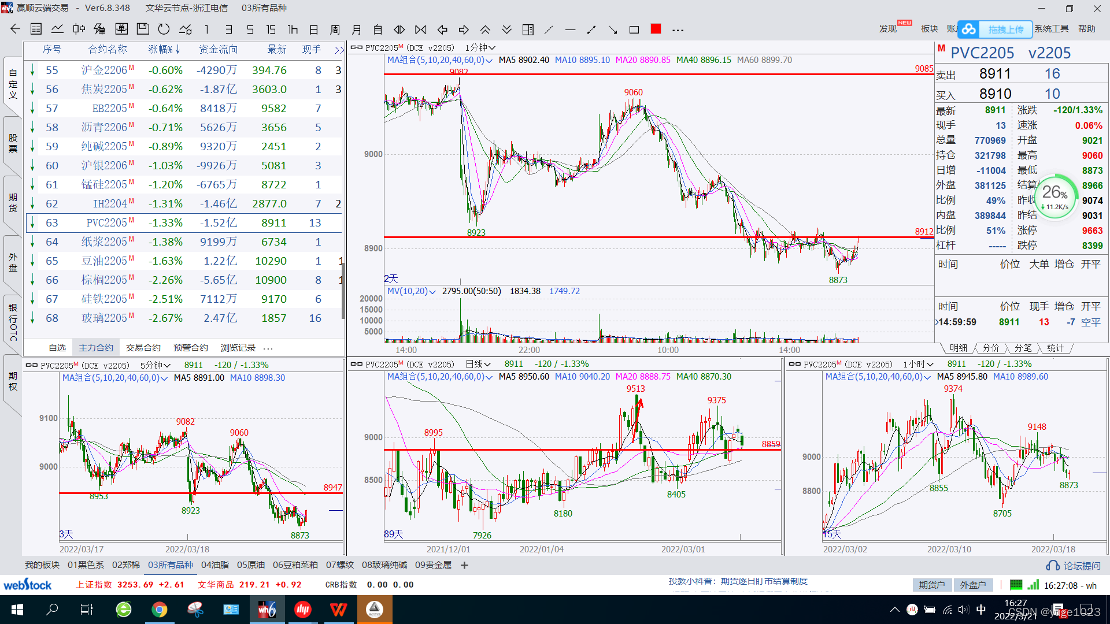Click the double chevron down icon
The height and width of the screenshot is (624, 1110).
(506, 29)
